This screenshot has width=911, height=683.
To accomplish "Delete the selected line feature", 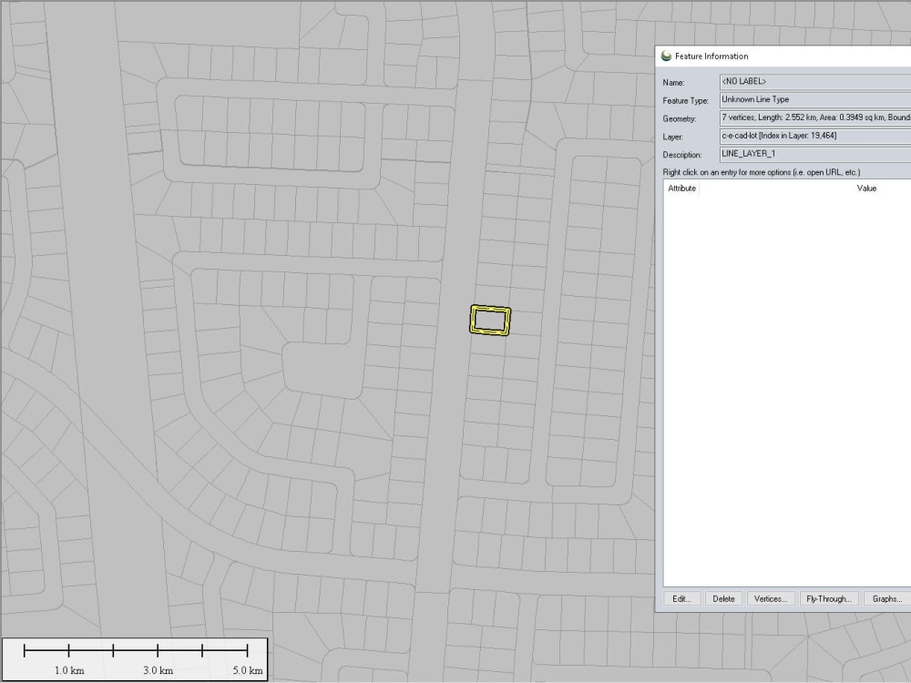I will [x=724, y=598].
